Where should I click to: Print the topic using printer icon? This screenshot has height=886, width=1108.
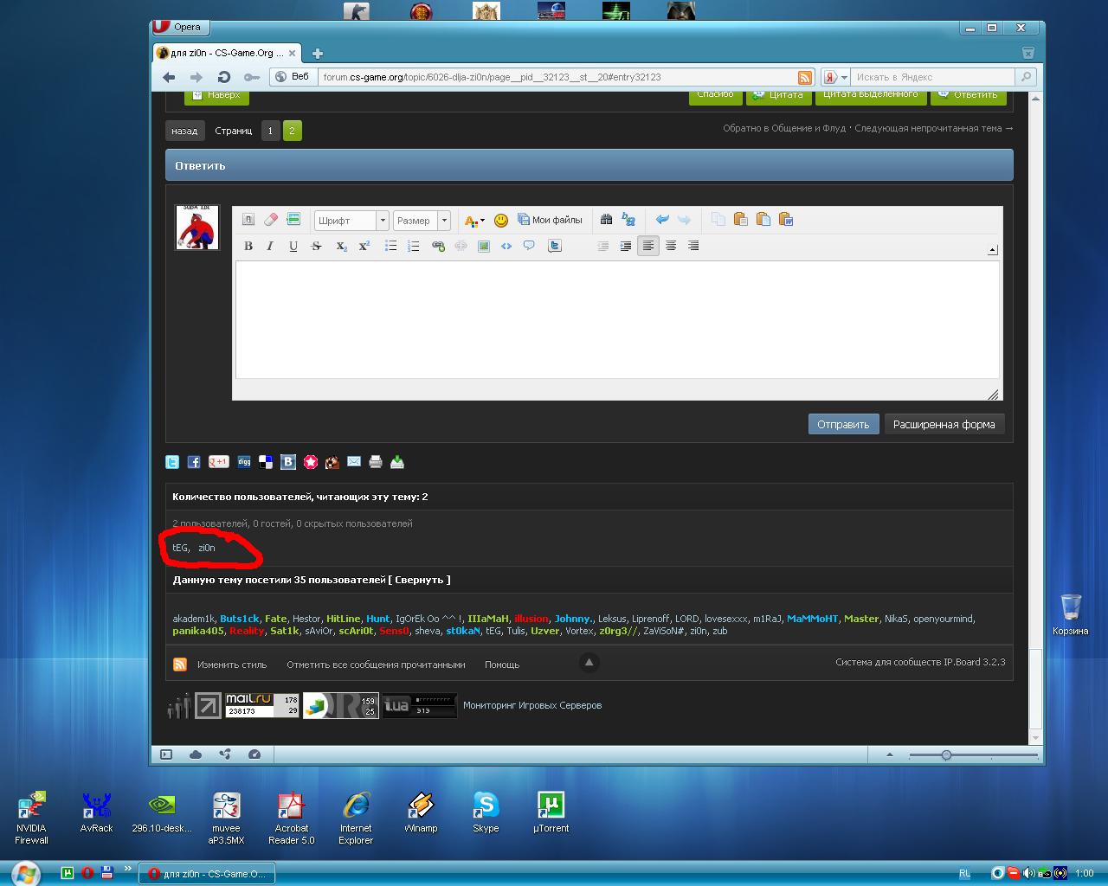(376, 462)
